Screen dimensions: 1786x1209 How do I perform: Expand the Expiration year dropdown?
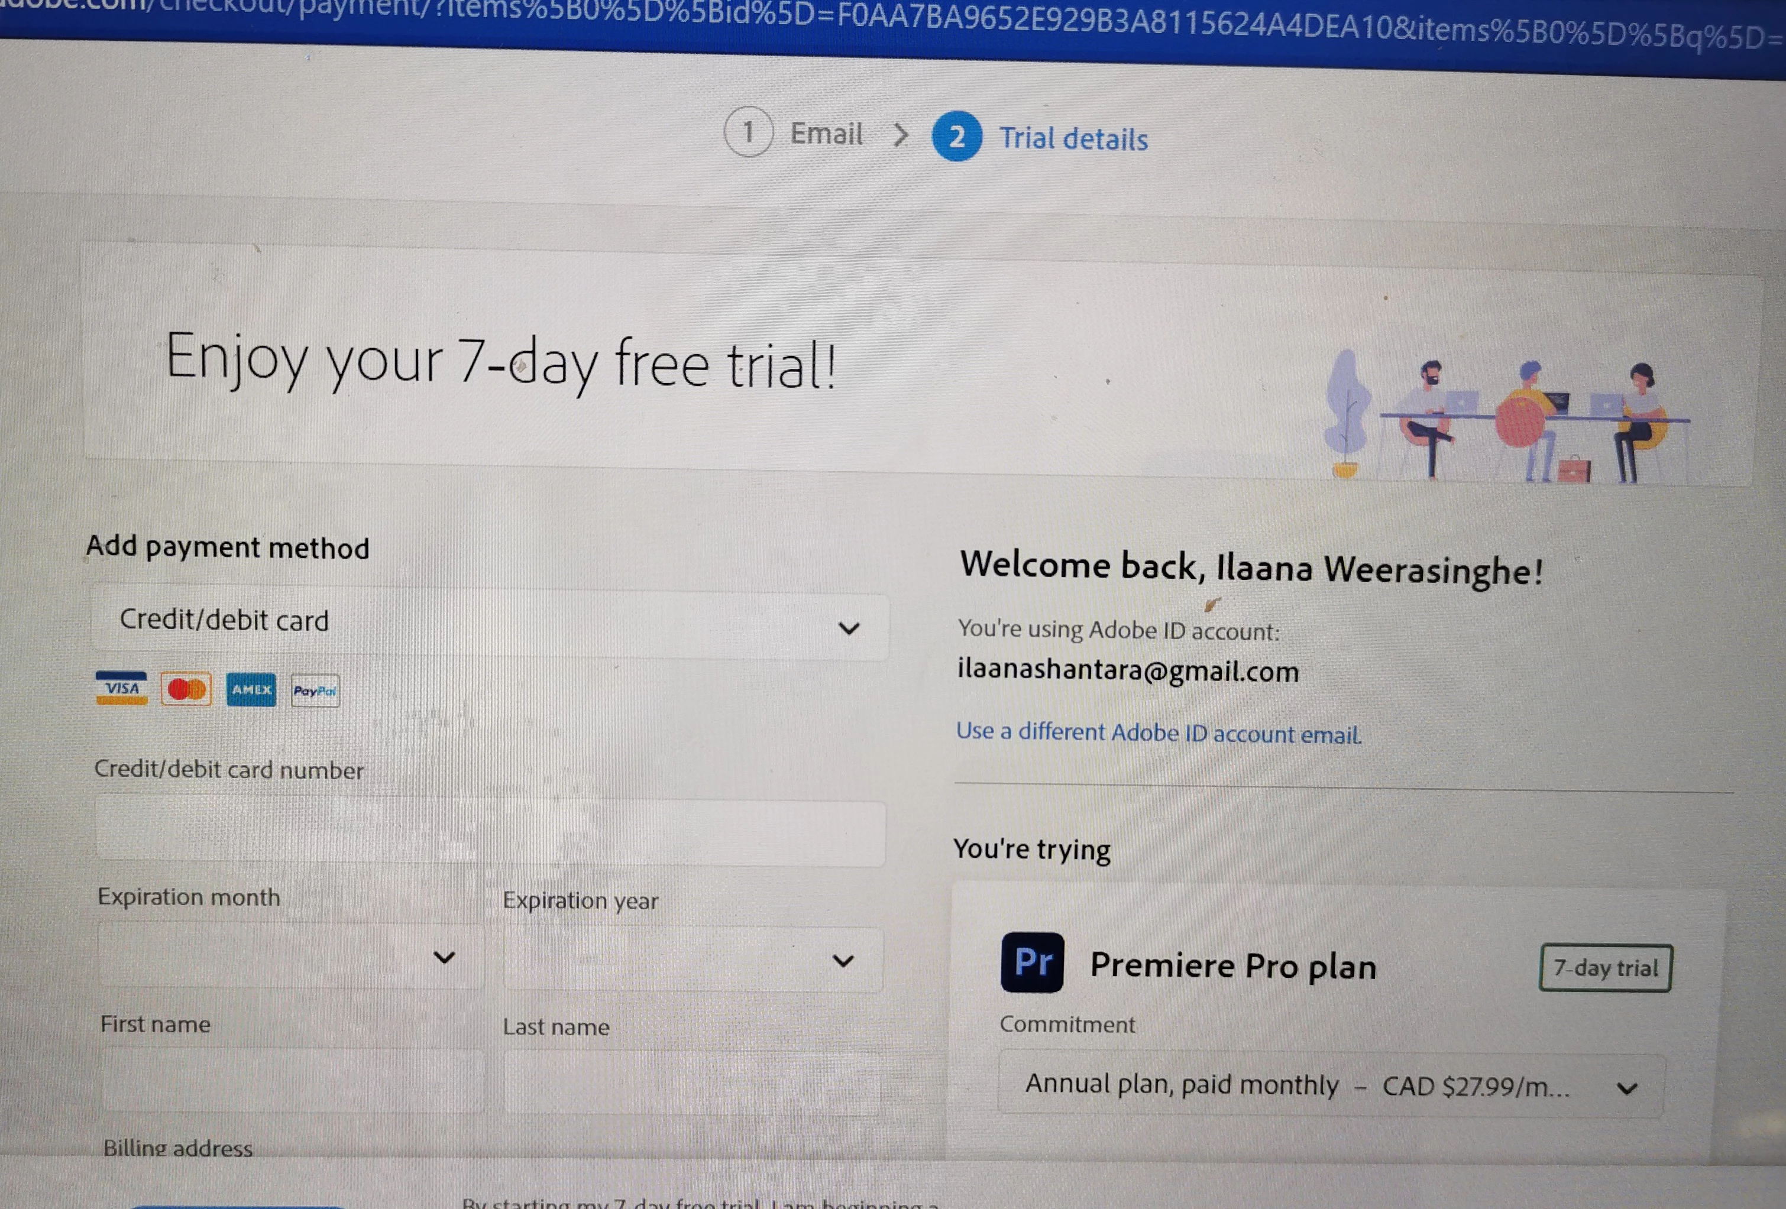tap(693, 960)
